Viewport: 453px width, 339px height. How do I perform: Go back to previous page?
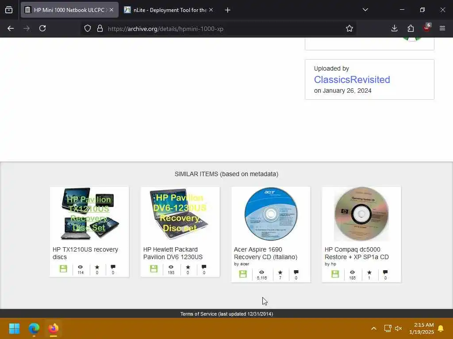(x=11, y=28)
